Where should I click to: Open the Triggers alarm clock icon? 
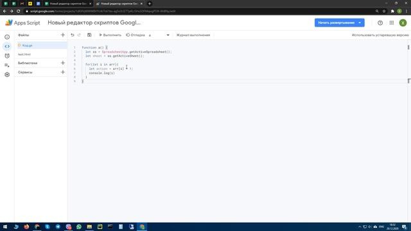(7, 56)
